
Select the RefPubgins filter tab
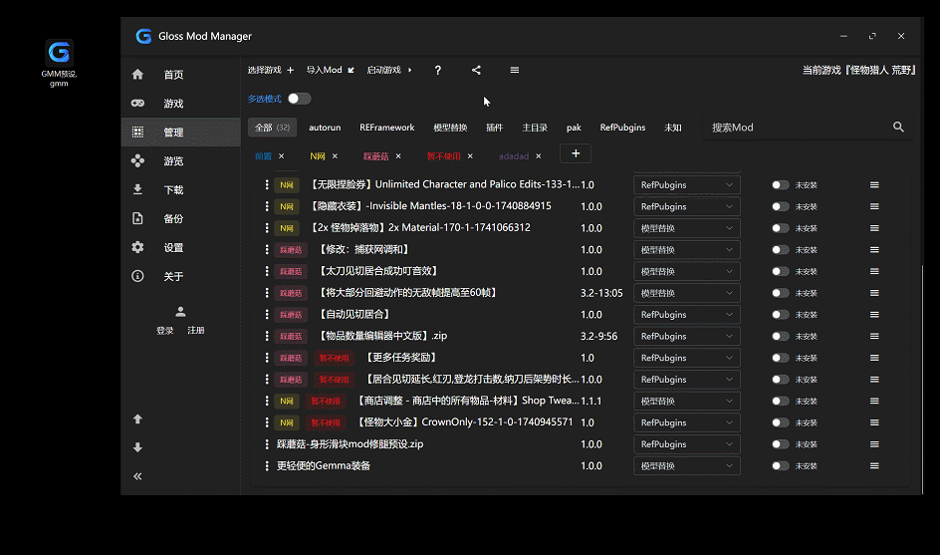tap(622, 128)
